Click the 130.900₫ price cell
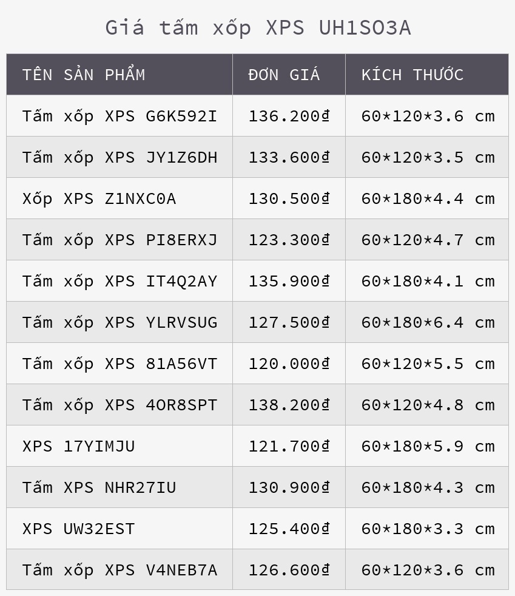 (289, 487)
